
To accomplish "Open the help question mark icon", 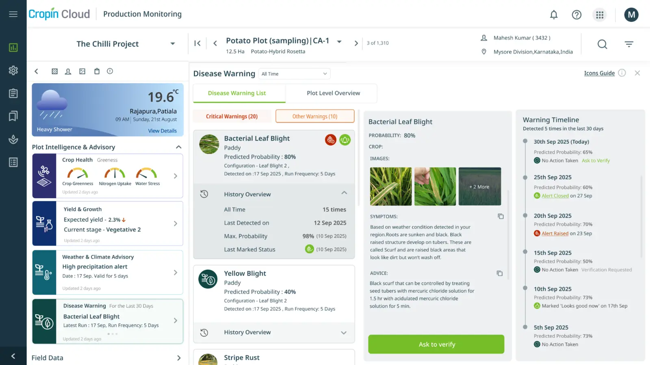I will pyautogui.click(x=576, y=15).
